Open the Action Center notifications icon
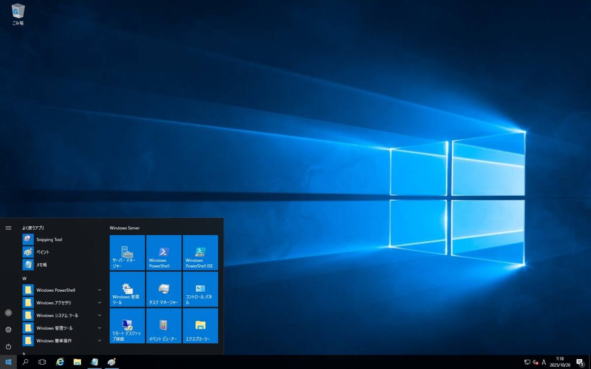This screenshot has height=369, width=591. [580, 362]
